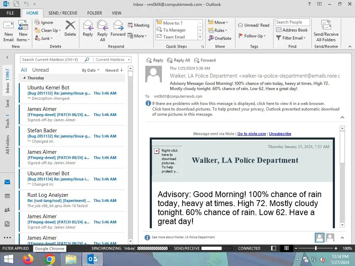Image resolution: width=355 pixels, height=266 pixels.
Task: Open Stefan Bader email
Action: click(72, 136)
